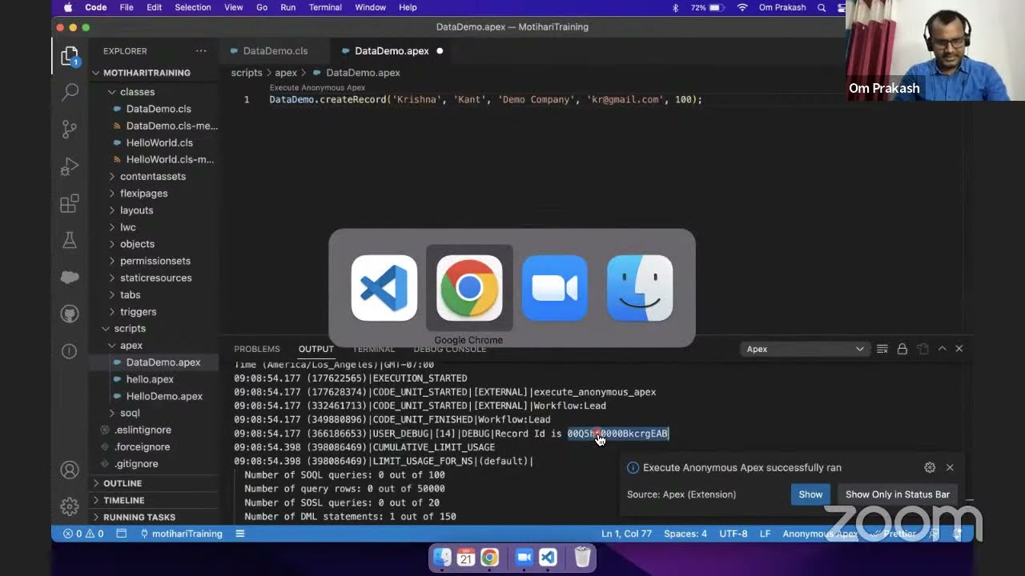Open Zoom from the Dock

click(525, 557)
